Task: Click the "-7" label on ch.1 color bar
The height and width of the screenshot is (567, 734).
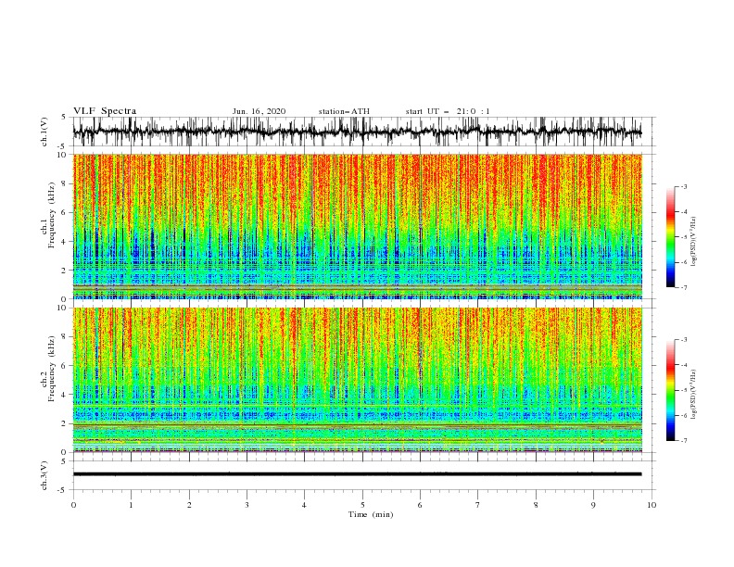Action: click(684, 287)
